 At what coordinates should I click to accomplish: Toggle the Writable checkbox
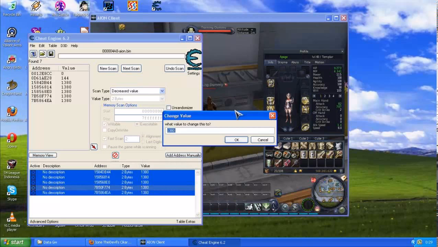point(105,124)
